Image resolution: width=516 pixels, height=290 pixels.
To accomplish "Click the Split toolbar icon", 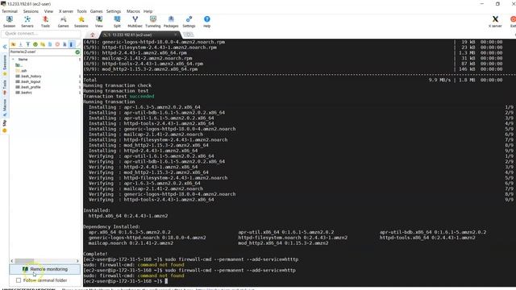I will click(117, 22).
